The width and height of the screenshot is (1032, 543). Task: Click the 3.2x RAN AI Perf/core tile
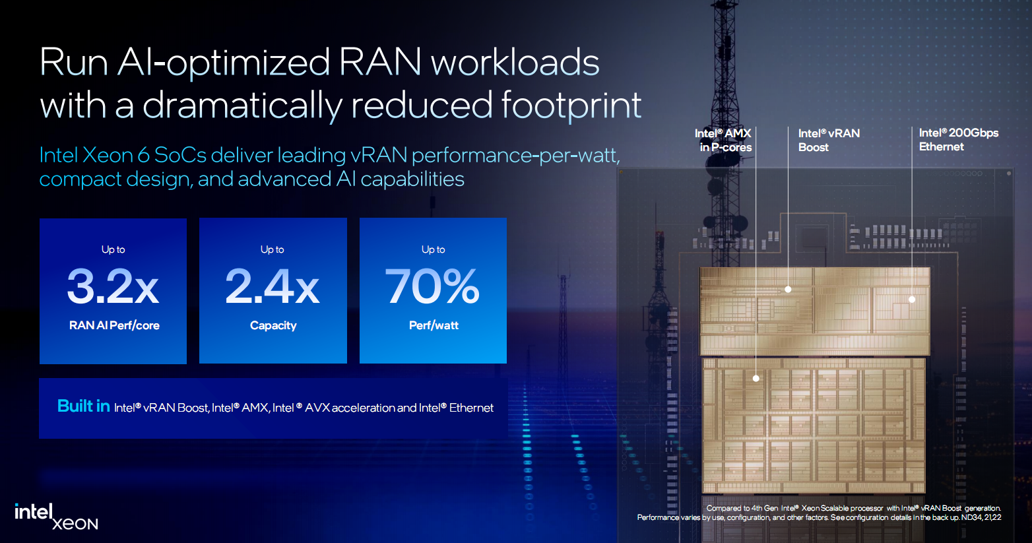point(113,291)
